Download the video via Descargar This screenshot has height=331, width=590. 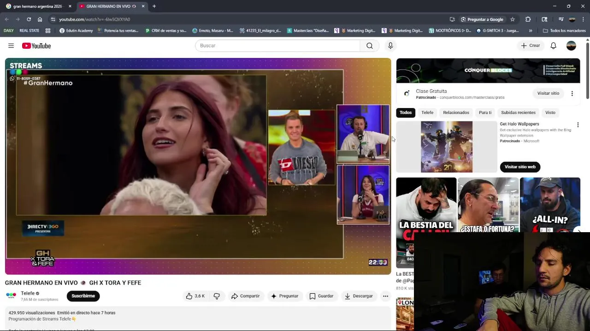point(358,296)
